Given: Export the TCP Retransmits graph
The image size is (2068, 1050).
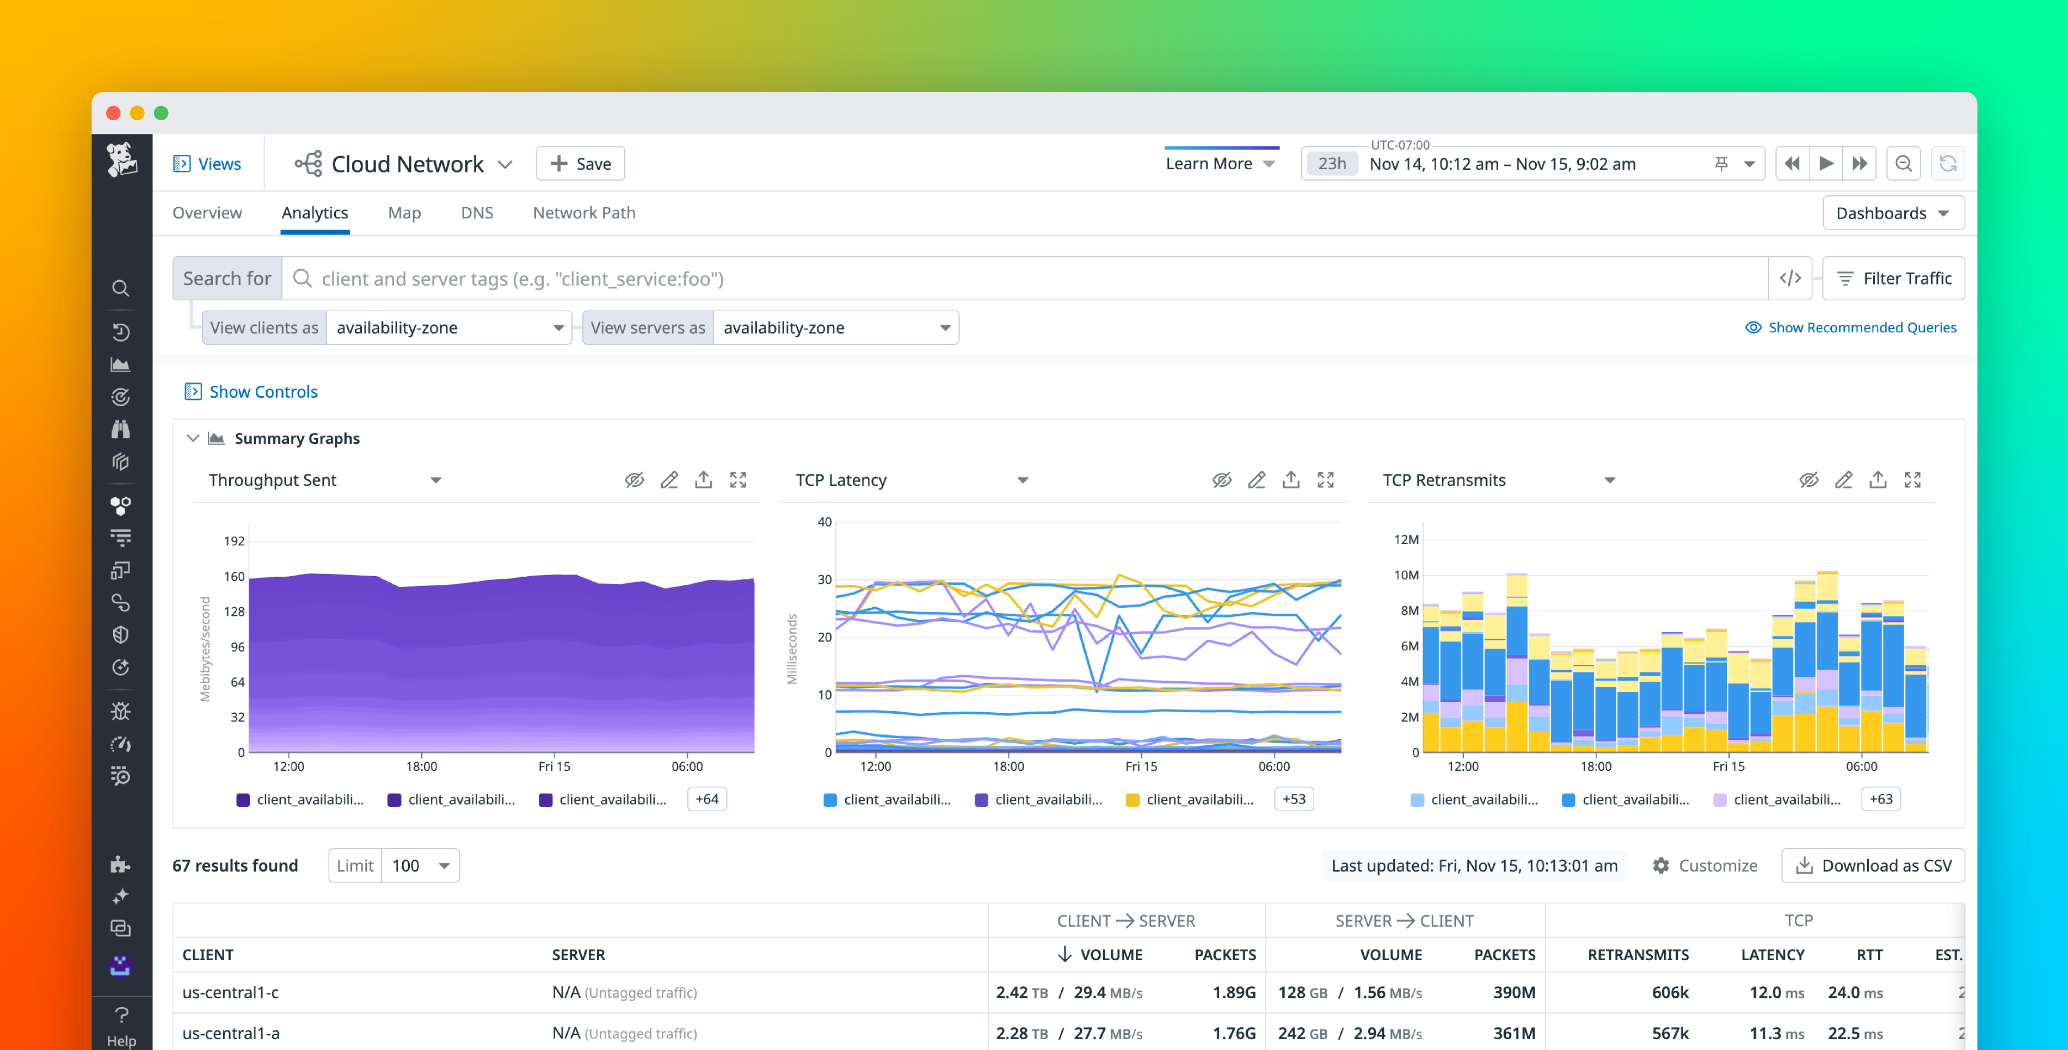Looking at the screenshot, I should [1879, 479].
